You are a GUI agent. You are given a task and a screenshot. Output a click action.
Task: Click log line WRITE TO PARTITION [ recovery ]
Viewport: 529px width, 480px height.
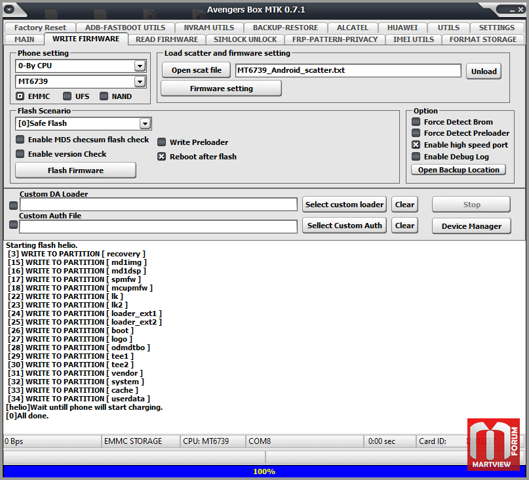77,254
